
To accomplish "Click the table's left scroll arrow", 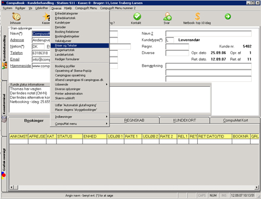I will click(x=11, y=187).
